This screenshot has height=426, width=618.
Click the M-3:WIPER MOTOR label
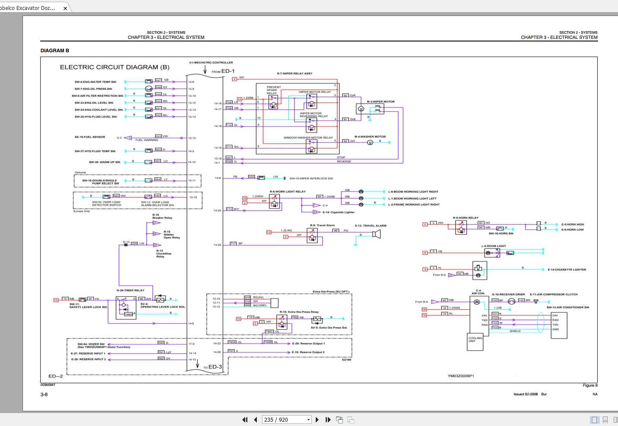click(x=381, y=102)
